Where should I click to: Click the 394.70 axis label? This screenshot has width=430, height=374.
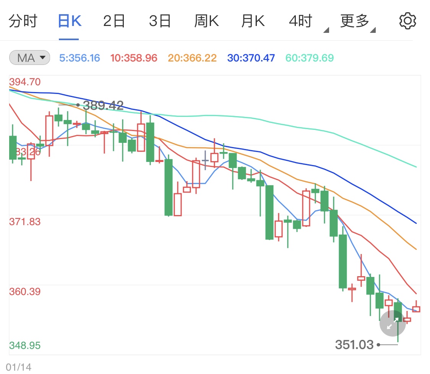pos(25,82)
